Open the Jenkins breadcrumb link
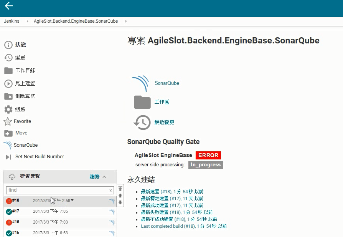This screenshot has width=343, height=237. tap(12, 21)
